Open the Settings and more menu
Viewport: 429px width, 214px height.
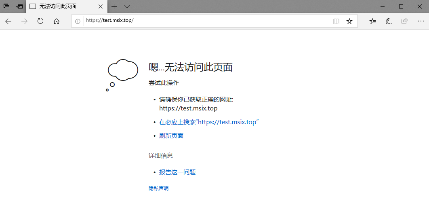coord(421,21)
